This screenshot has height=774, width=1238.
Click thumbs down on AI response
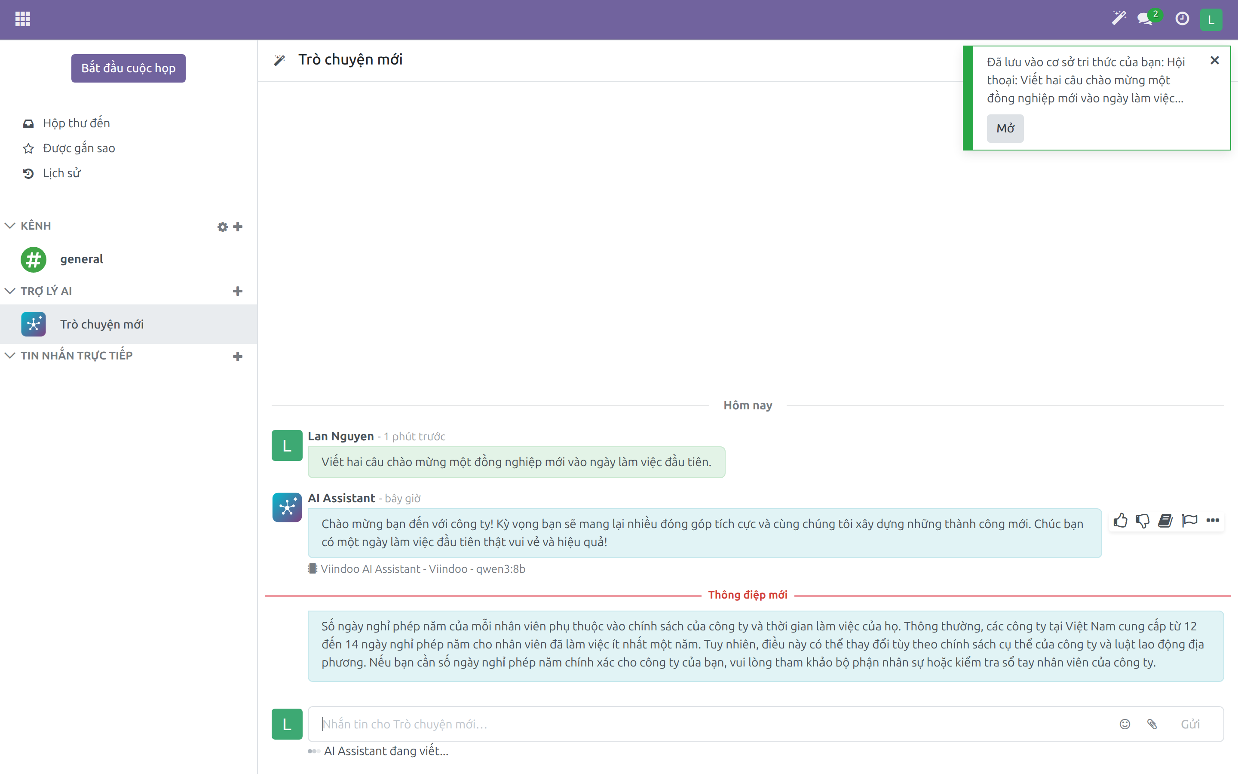click(x=1142, y=521)
